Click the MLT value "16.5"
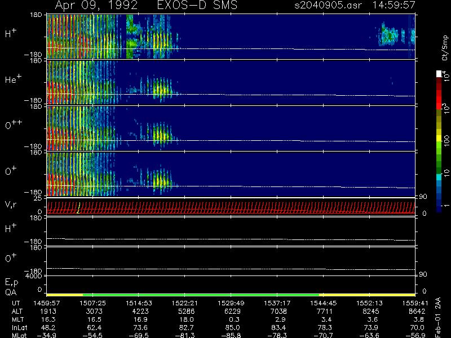 pyautogui.click(x=95, y=319)
